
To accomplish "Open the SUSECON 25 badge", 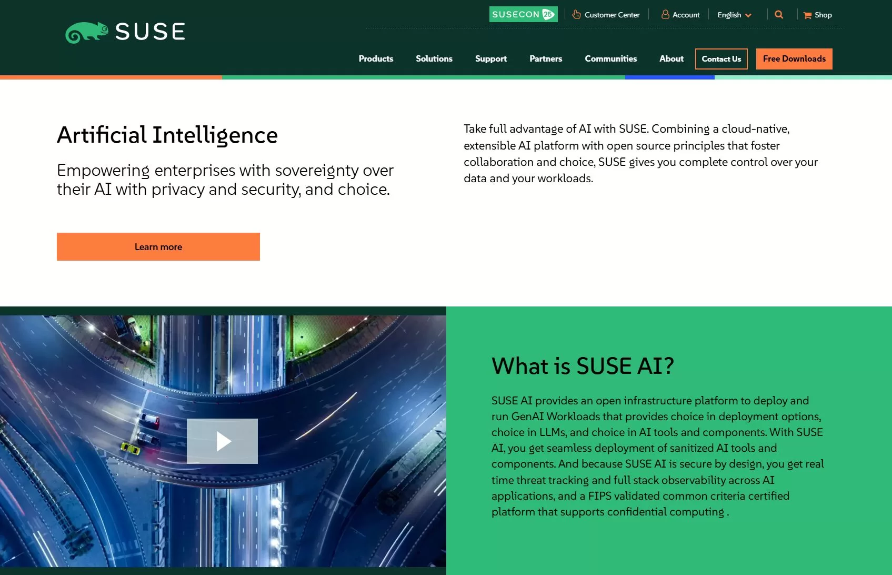I will 523,15.
